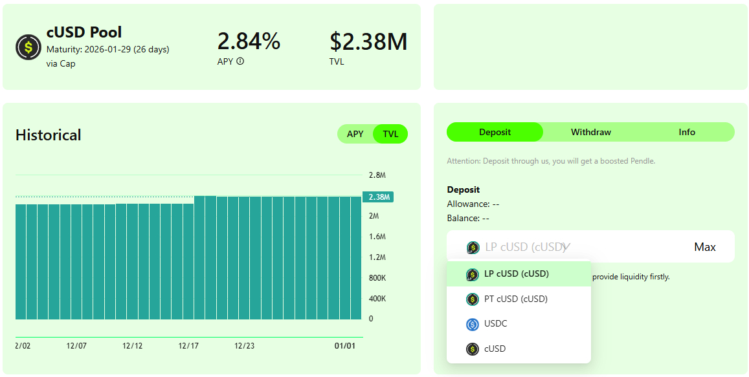The width and height of the screenshot is (749, 377).
Task: Click the $2.38M TVL value
Action: [x=368, y=41]
